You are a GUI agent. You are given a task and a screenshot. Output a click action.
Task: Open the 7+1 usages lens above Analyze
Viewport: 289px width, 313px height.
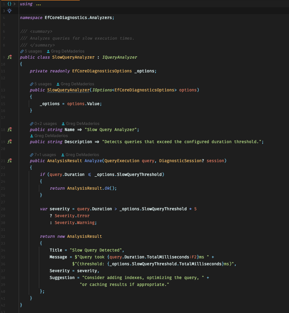pos(43,155)
